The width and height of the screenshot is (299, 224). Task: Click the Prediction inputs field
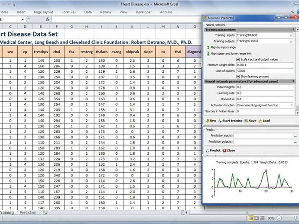pyautogui.click(x=263, y=136)
